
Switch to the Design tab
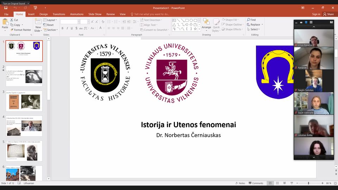[x=44, y=14]
